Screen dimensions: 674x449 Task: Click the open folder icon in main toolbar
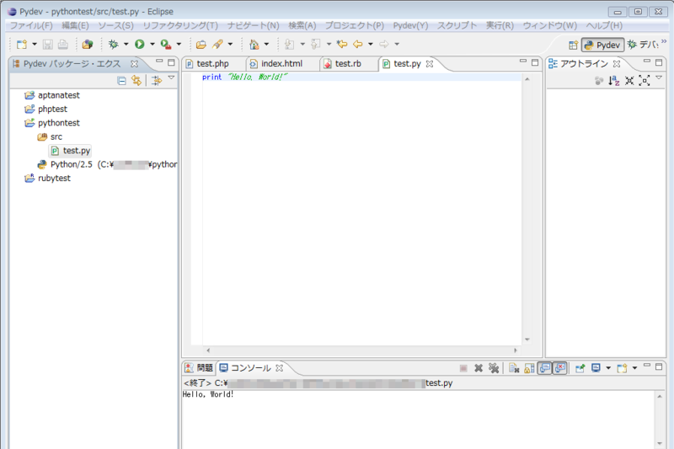tap(201, 45)
